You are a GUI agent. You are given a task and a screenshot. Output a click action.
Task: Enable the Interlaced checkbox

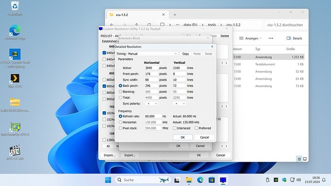pyautogui.click(x=175, y=128)
